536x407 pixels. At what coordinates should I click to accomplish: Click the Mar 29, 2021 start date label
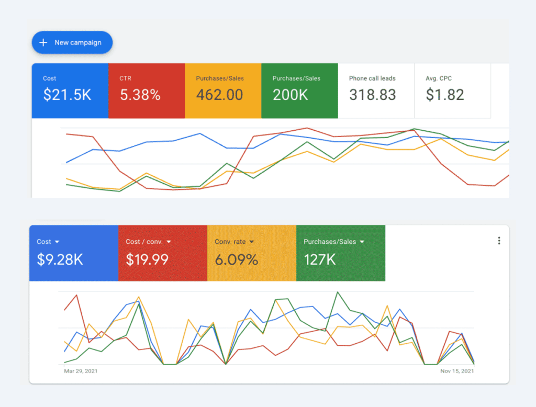(x=81, y=371)
